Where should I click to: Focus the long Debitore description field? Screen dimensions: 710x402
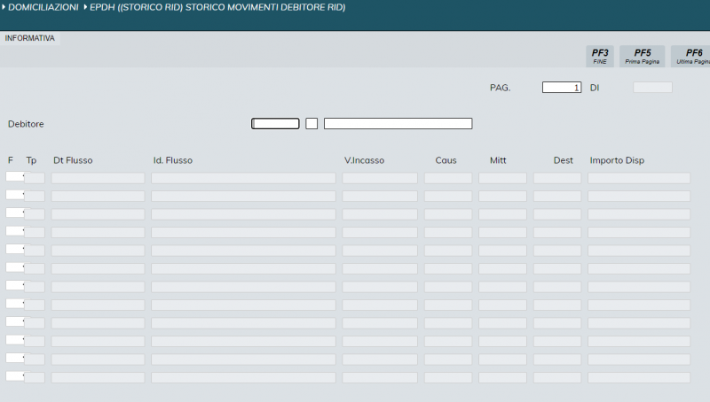click(398, 124)
